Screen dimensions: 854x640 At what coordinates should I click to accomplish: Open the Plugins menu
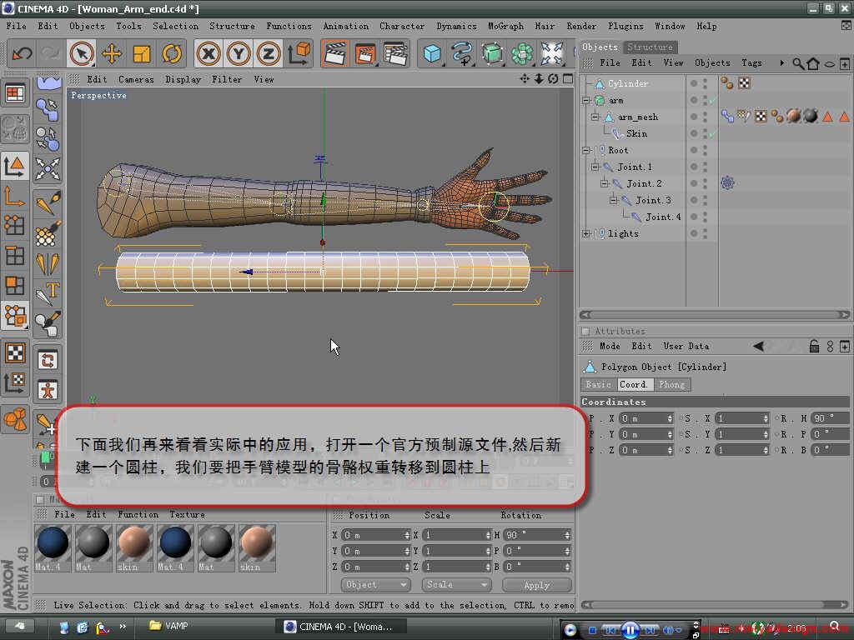[x=625, y=26]
